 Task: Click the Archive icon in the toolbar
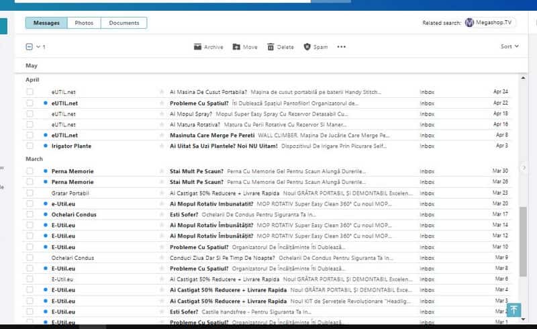(197, 47)
